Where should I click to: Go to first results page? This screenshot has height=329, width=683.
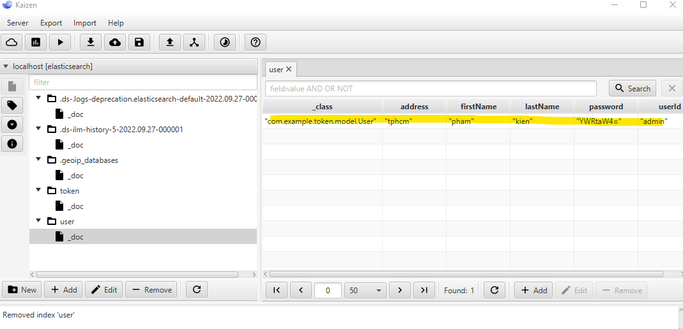(277, 290)
